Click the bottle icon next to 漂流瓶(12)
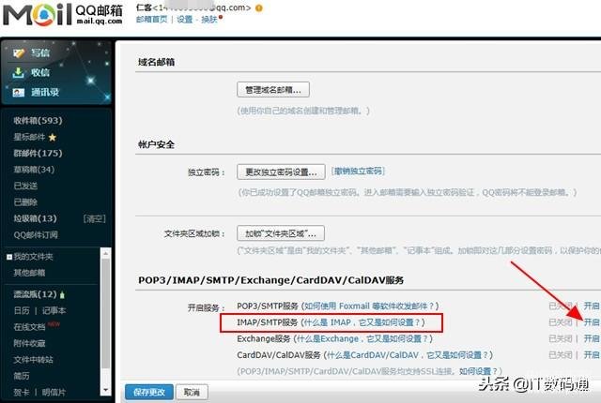This screenshot has width=601, height=403. coord(63,295)
